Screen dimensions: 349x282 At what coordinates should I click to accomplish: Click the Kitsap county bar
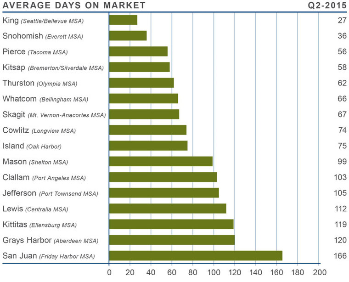(x=139, y=68)
